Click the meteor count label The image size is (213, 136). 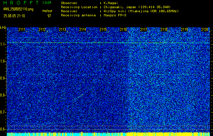47,11
